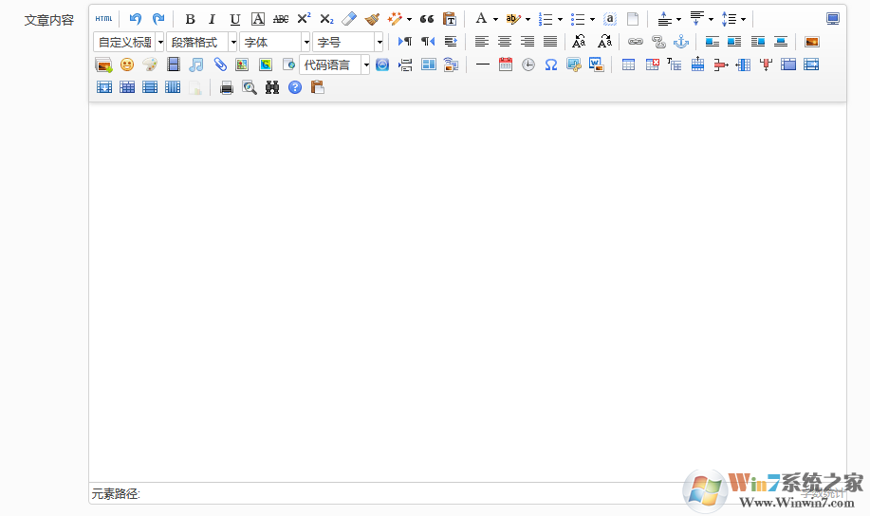Image resolution: width=870 pixels, height=516 pixels.
Task: Open font color picker arrow
Action: click(495, 19)
